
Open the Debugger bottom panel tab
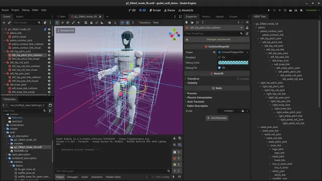tap(72, 177)
